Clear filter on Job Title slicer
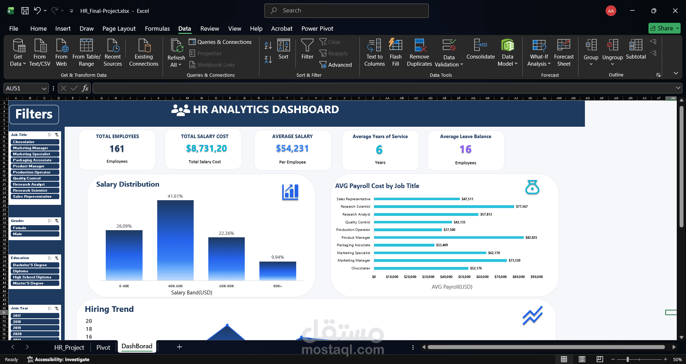 56,135
